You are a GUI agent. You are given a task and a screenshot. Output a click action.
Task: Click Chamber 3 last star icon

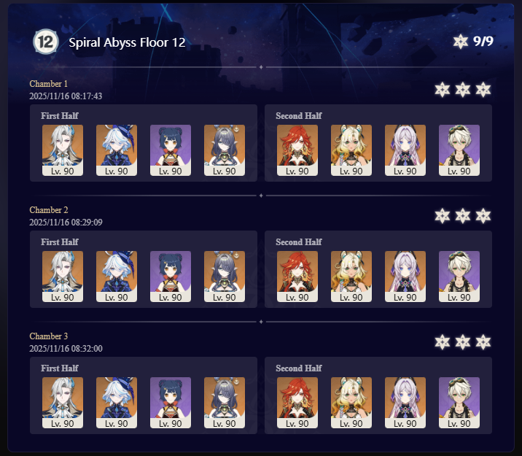(x=483, y=342)
